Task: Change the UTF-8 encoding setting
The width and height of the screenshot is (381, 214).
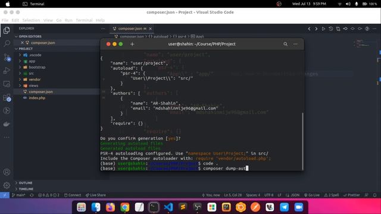Action: [268, 195]
